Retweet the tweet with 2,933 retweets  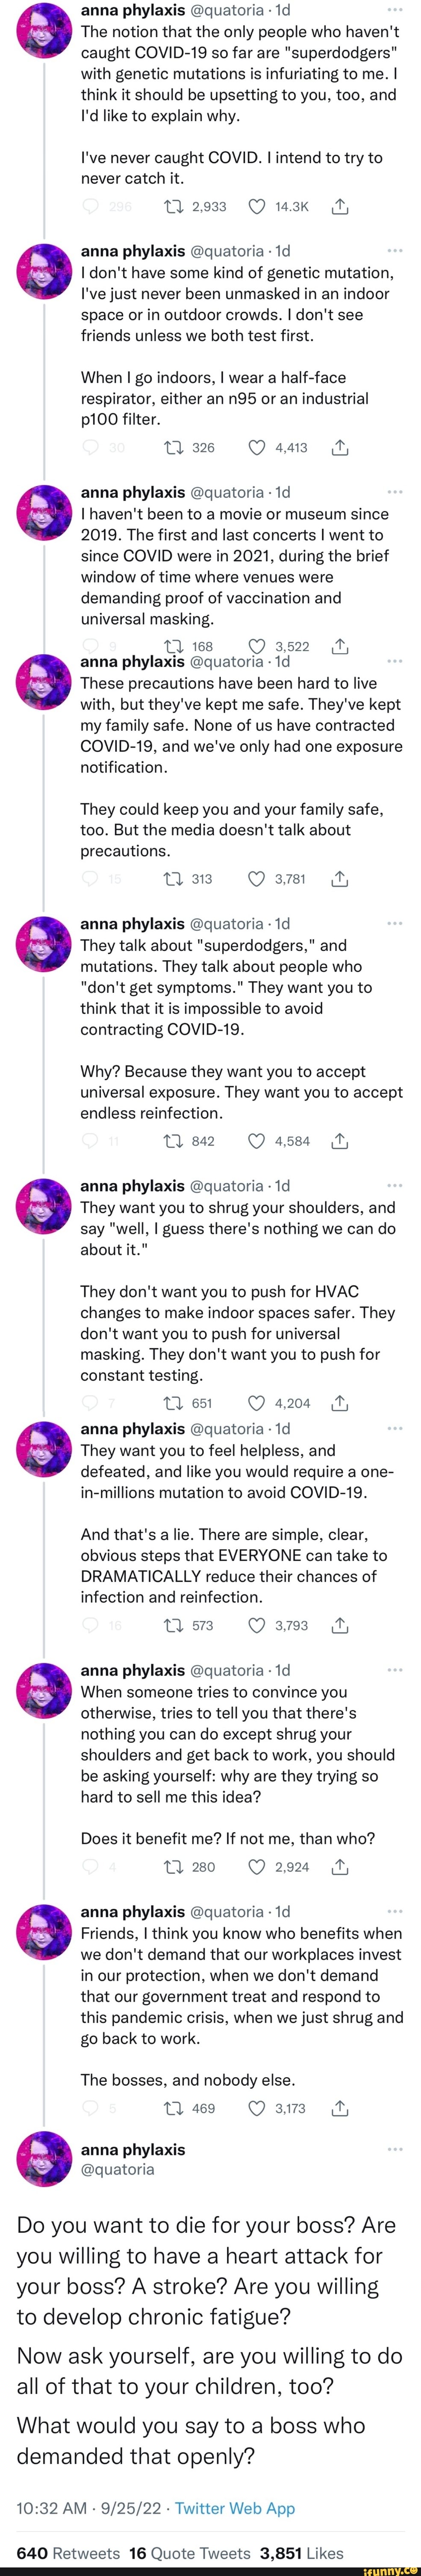click(172, 207)
